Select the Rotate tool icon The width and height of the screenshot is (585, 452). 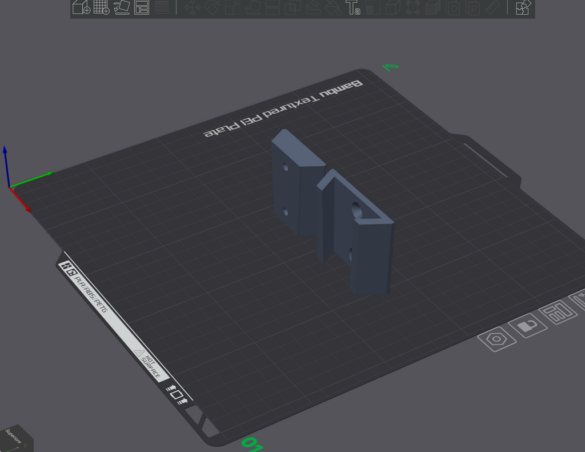(213, 7)
